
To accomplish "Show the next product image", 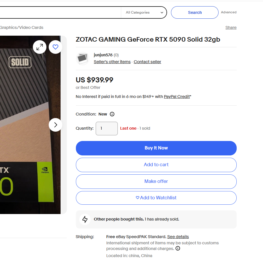I will click(55, 125).
